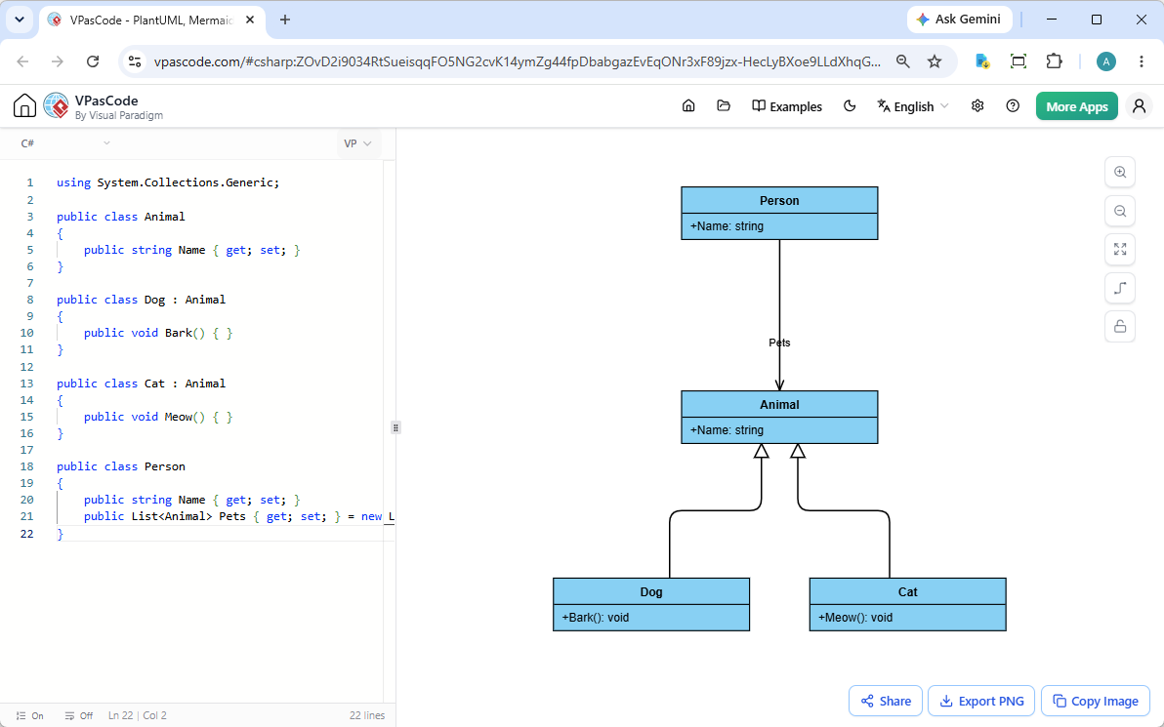Open the user account icon
The image size is (1164, 727).
1139,106
